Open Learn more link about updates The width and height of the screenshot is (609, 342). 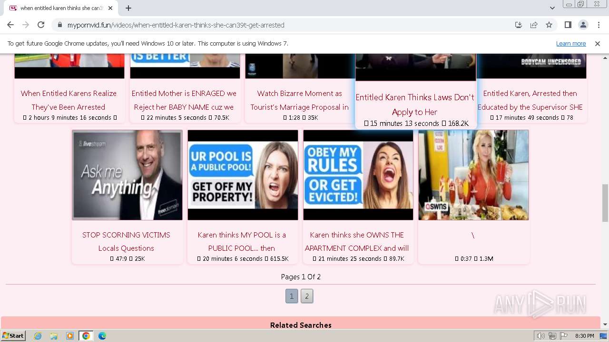click(x=571, y=43)
